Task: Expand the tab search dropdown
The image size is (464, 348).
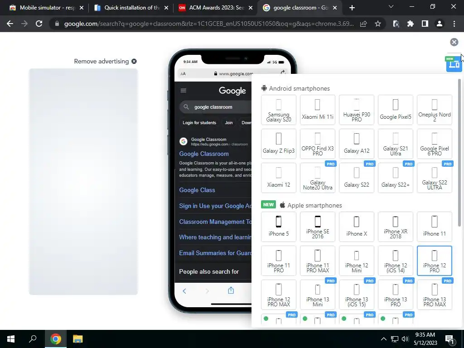Action: [x=391, y=6]
